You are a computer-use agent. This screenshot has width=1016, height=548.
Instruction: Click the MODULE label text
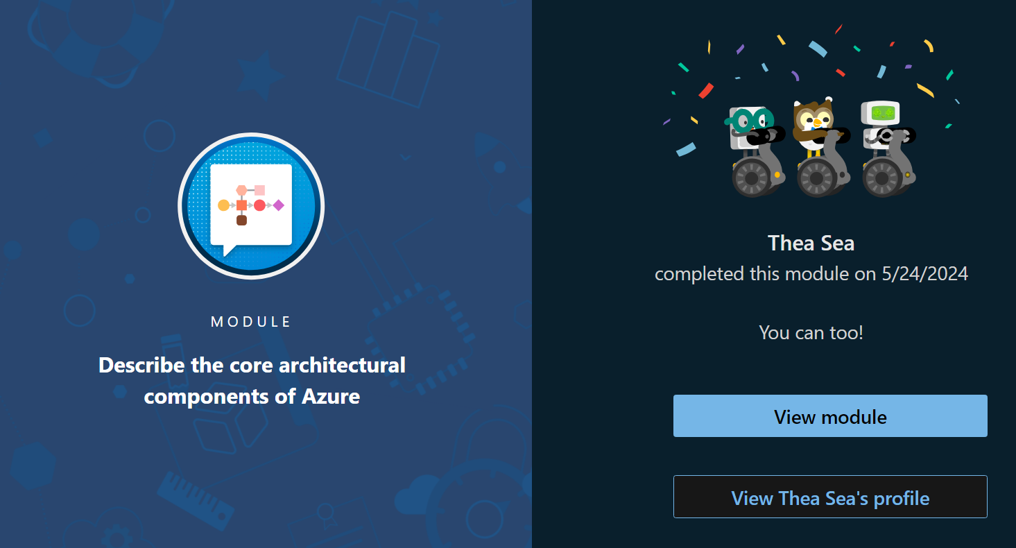251,321
